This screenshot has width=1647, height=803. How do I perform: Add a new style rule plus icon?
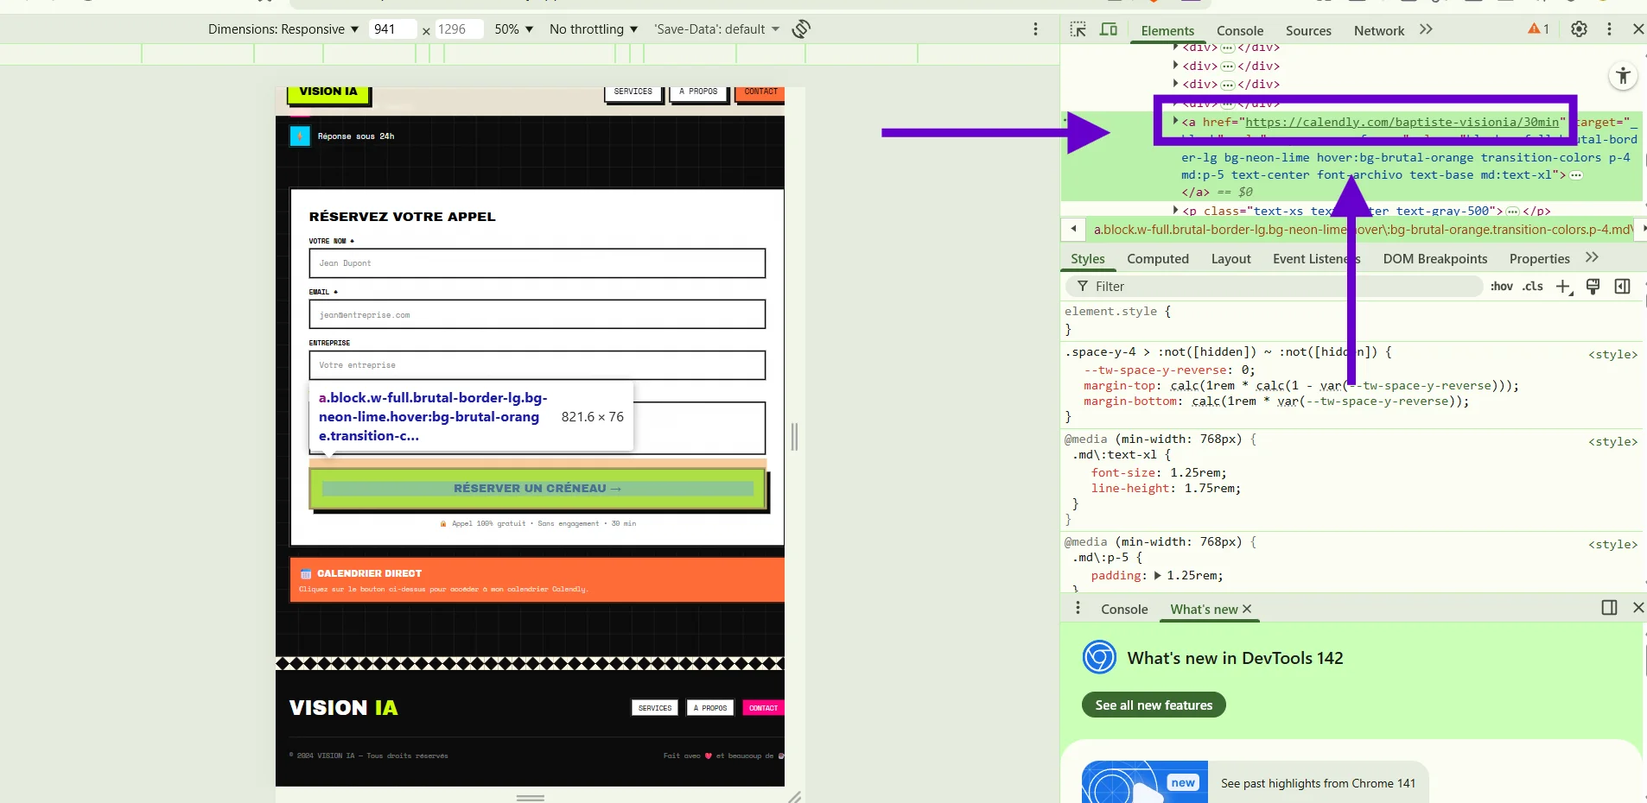pyautogui.click(x=1564, y=287)
